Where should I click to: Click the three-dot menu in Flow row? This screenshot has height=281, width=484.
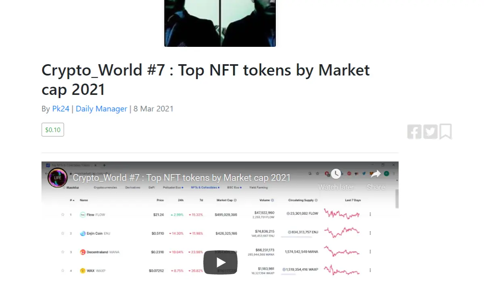coord(370,214)
